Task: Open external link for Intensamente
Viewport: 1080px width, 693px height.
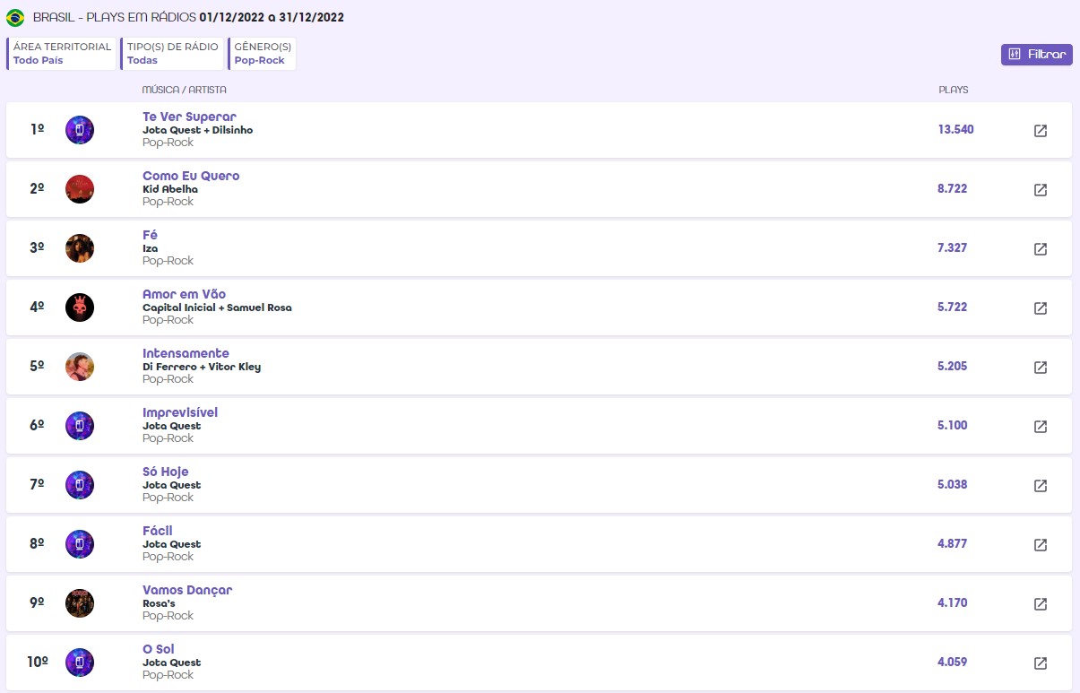Action: click(1041, 368)
